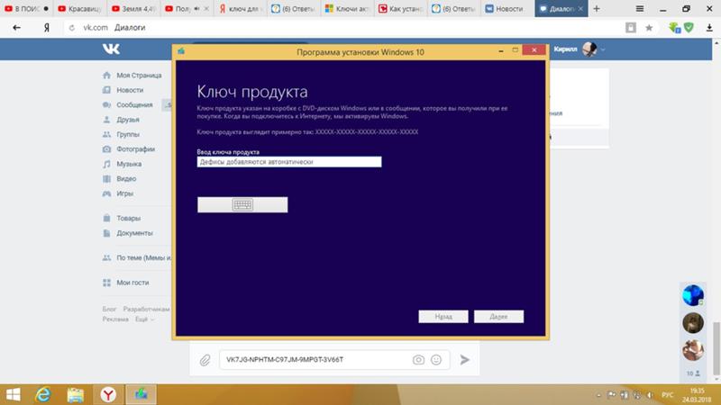Click the paperclip attach icon
This screenshot has height=405, width=721.
point(205,360)
